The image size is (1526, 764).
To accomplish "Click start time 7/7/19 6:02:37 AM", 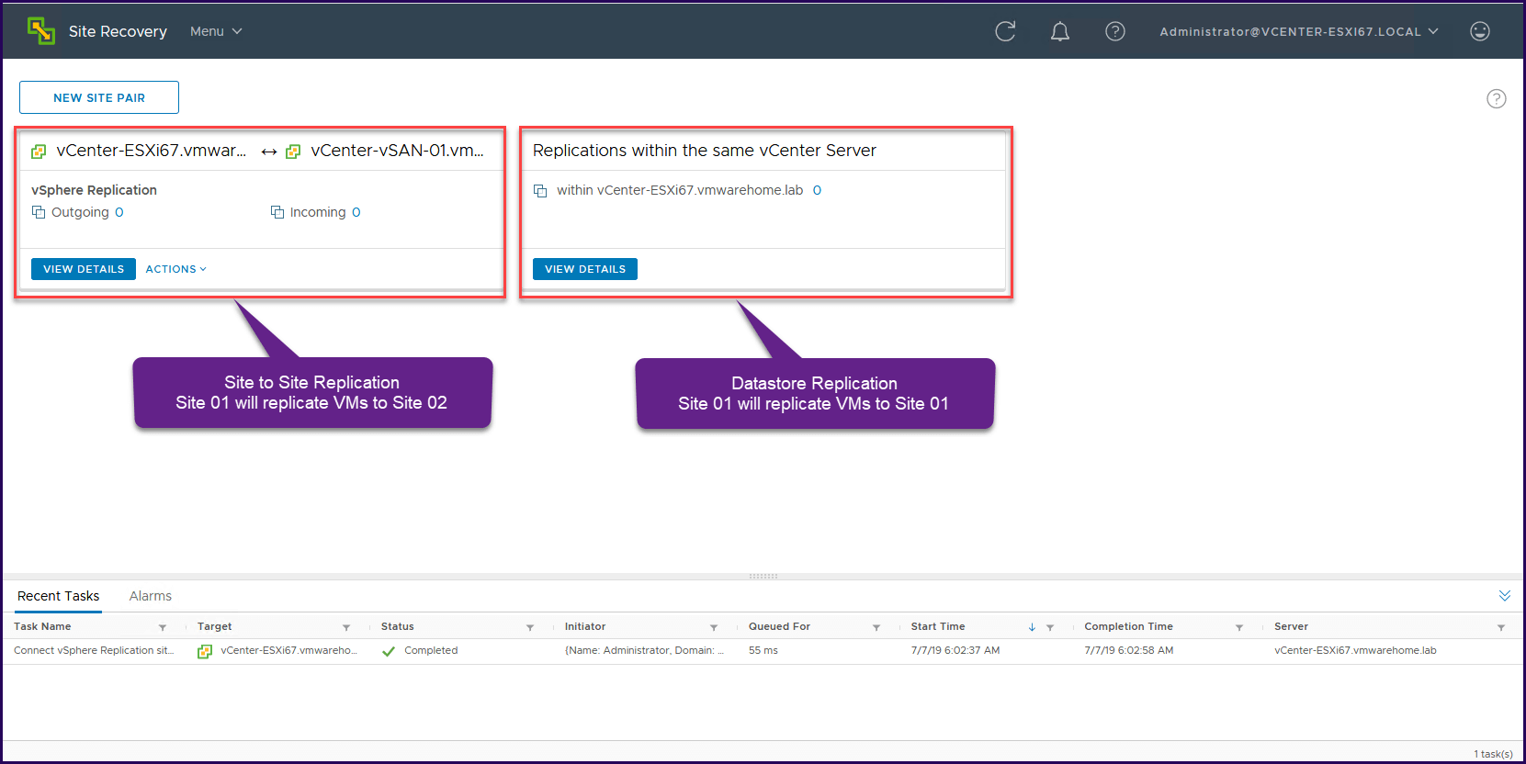I will [x=955, y=650].
